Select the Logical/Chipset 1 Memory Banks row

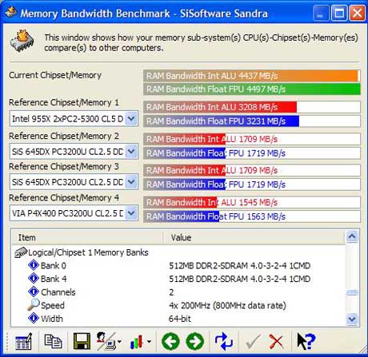click(x=88, y=252)
